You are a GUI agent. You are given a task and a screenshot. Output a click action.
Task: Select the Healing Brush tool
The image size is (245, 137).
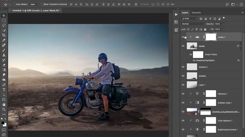(x=4, y=45)
